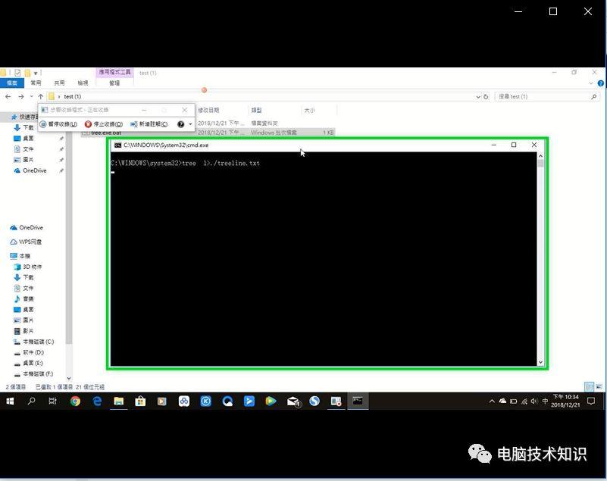The image size is (607, 481).
Task: Open Mail app on taskbar
Action: [x=293, y=401]
